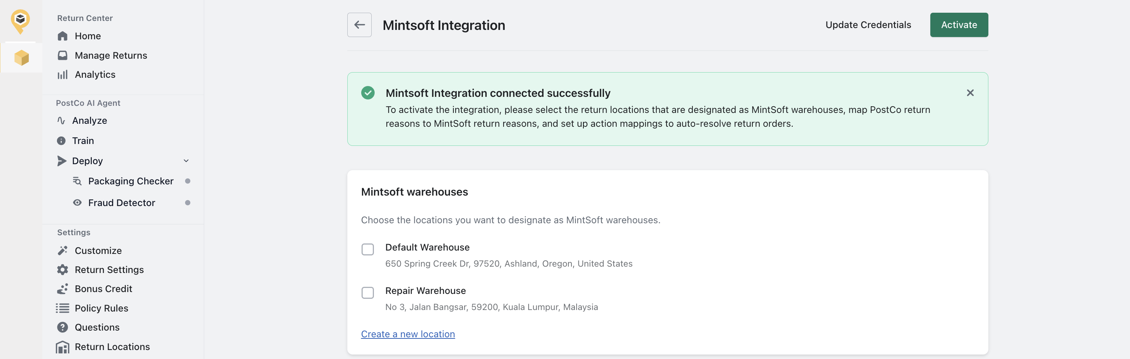The image size is (1130, 359).
Task: Click Update Credentials
Action: point(868,25)
